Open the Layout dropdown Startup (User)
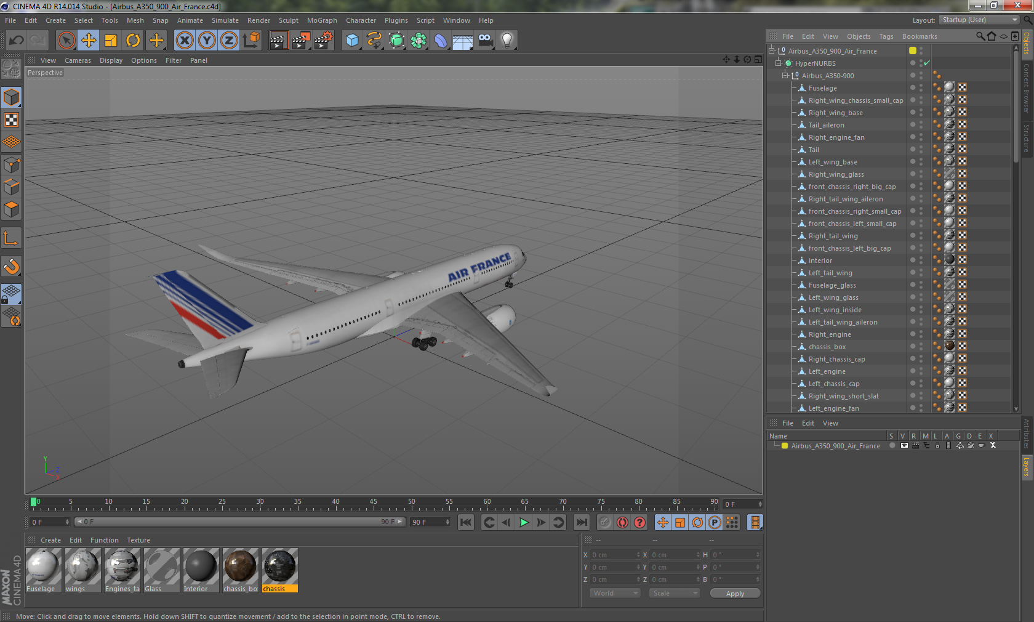The image size is (1034, 622). [980, 20]
